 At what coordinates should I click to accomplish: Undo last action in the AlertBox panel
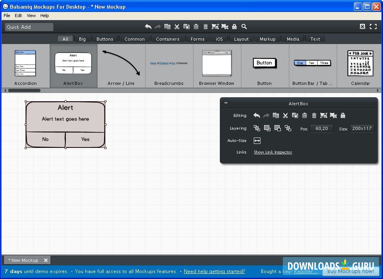(x=257, y=116)
